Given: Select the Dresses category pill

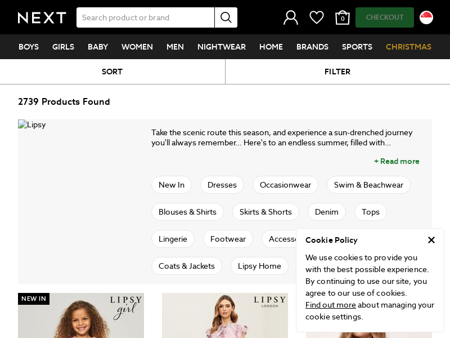Looking at the screenshot, I should 222,185.
